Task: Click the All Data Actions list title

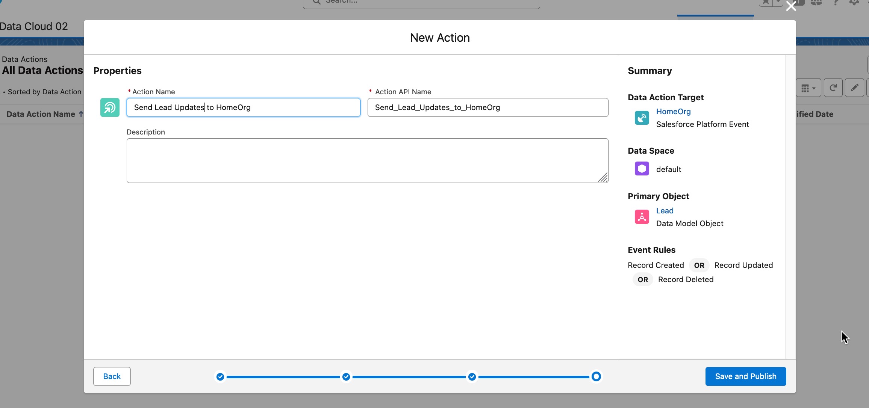Action: click(42, 70)
